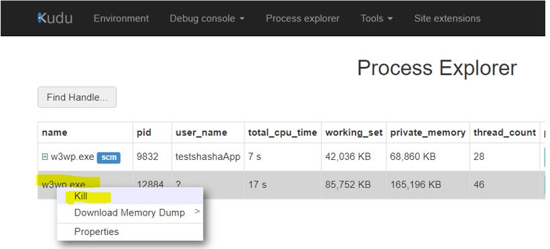The height and width of the screenshot is (249, 550).
Task: Select the 85,752 KB working set cell
Action: click(x=354, y=185)
